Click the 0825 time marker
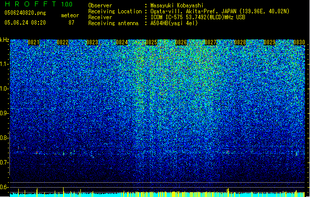310x197 pixels. (x=151, y=42)
